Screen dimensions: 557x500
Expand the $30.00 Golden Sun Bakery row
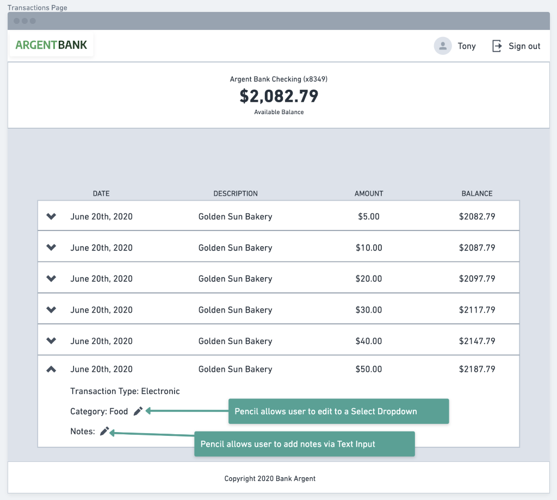click(x=51, y=310)
